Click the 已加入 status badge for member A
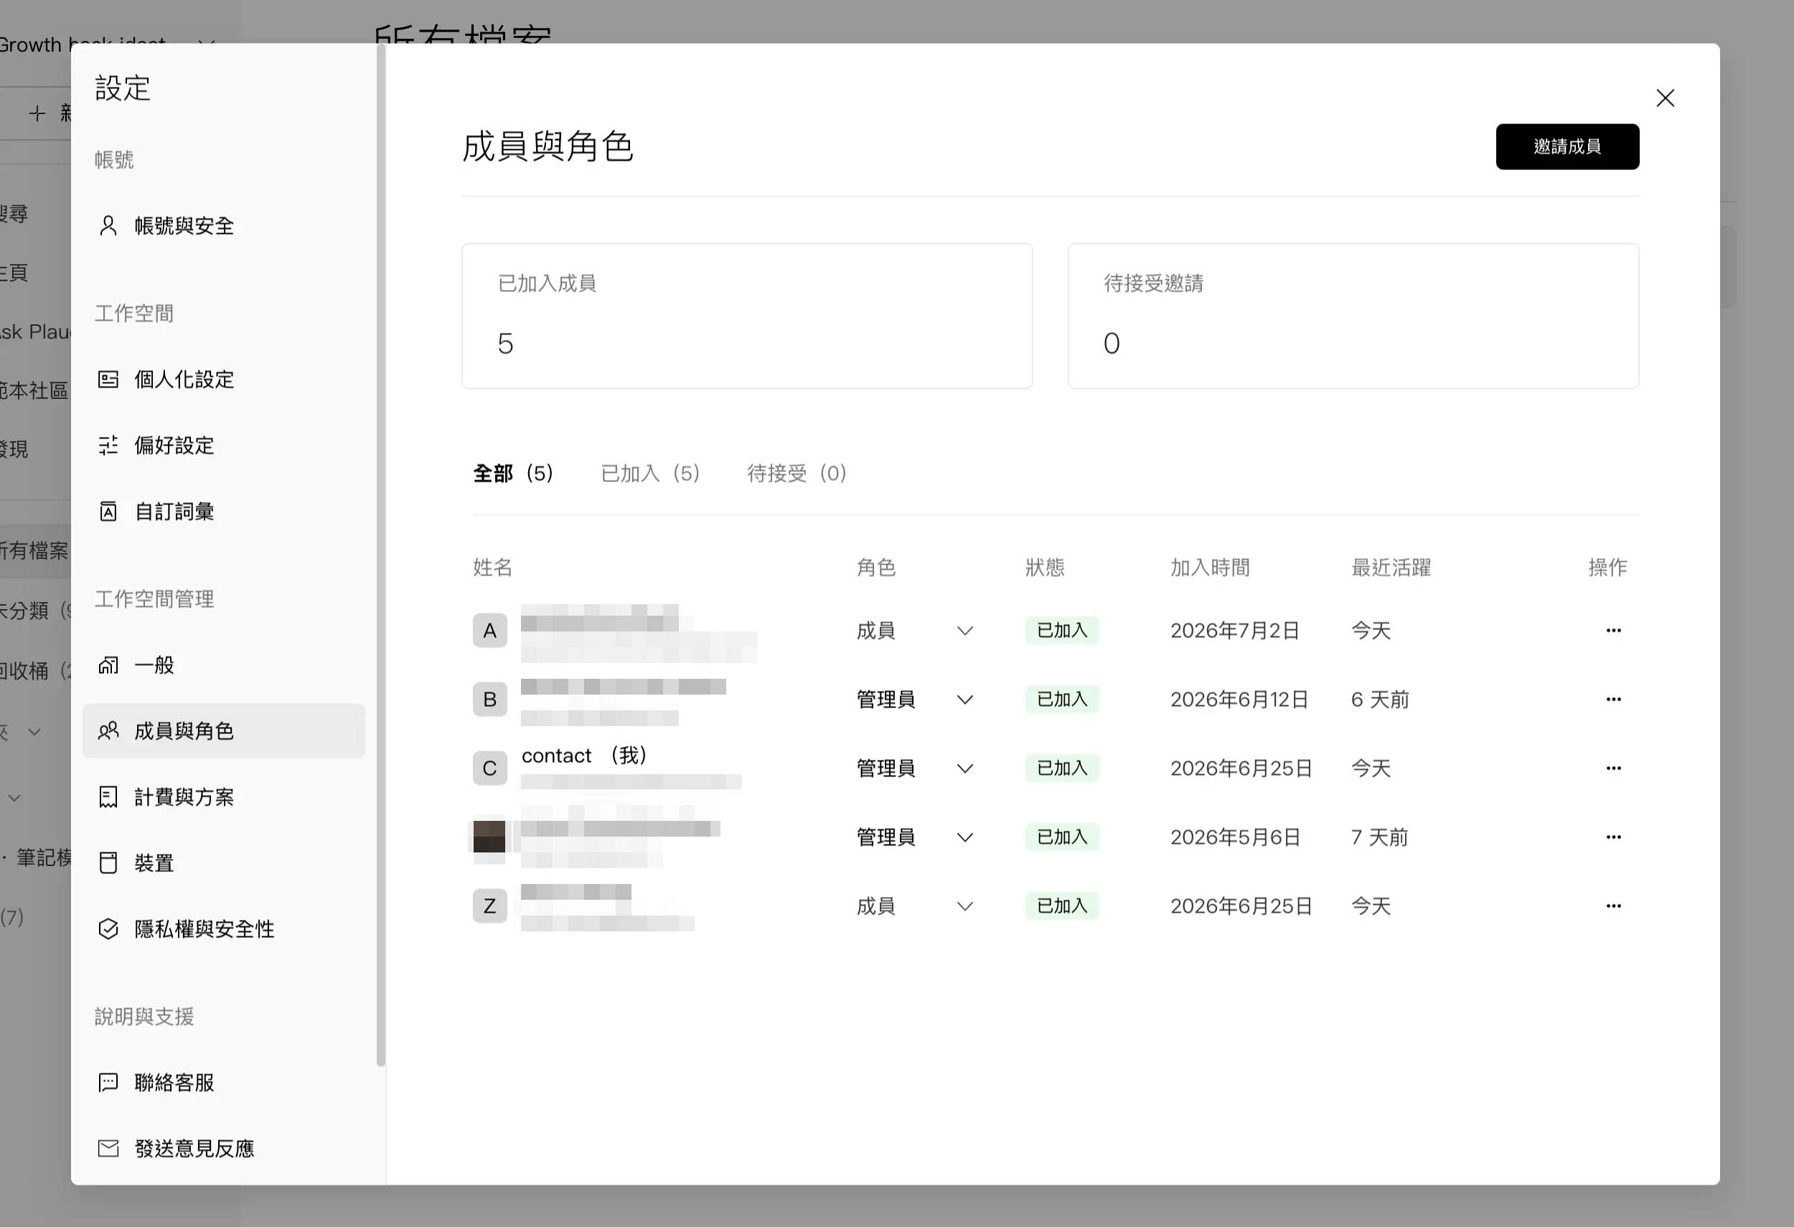The image size is (1794, 1227). tap(1061, 631)
